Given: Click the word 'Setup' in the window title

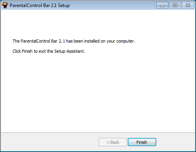Looking at the screenshot, I should coord(64,5).
